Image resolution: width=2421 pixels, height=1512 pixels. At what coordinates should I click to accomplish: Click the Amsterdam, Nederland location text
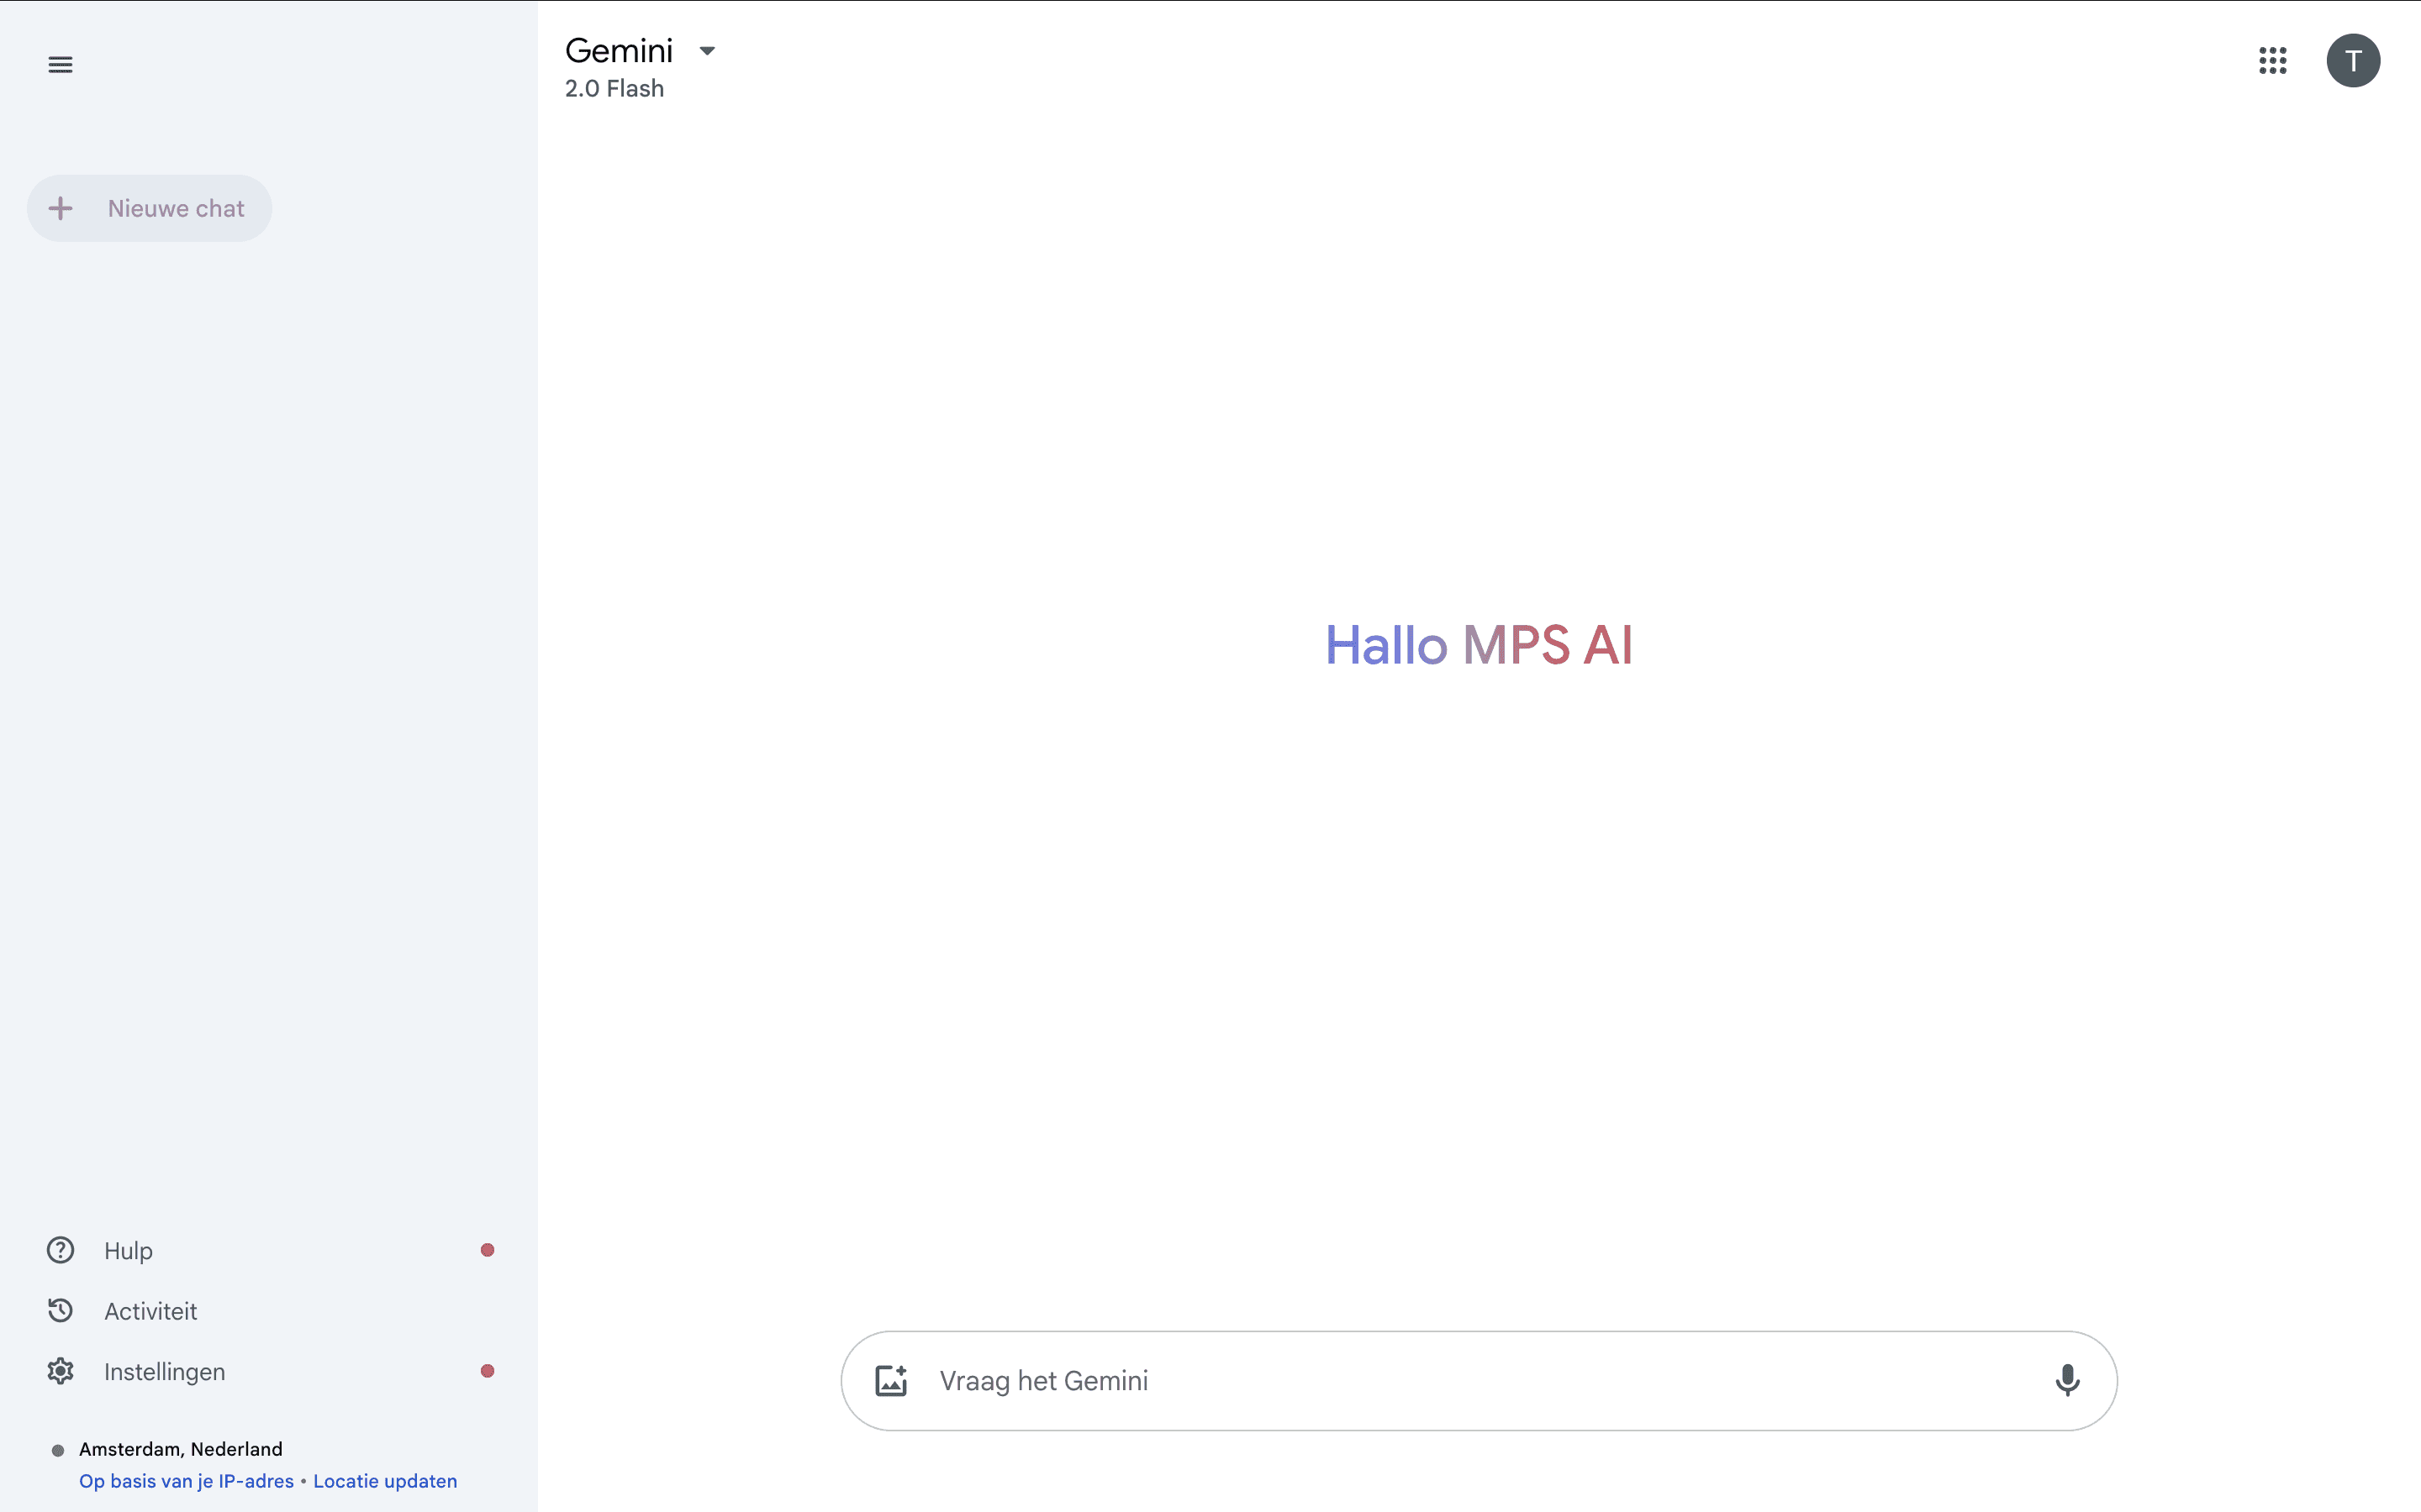[181, 1449]
